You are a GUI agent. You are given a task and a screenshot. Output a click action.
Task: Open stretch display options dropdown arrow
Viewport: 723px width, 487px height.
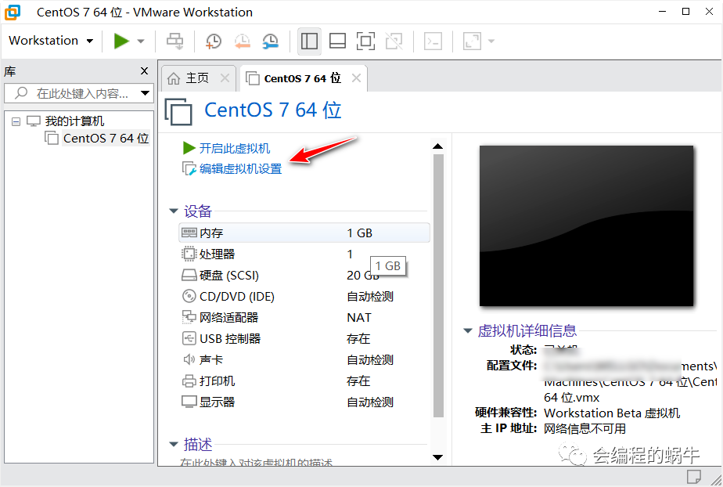[x=491, y=41]
